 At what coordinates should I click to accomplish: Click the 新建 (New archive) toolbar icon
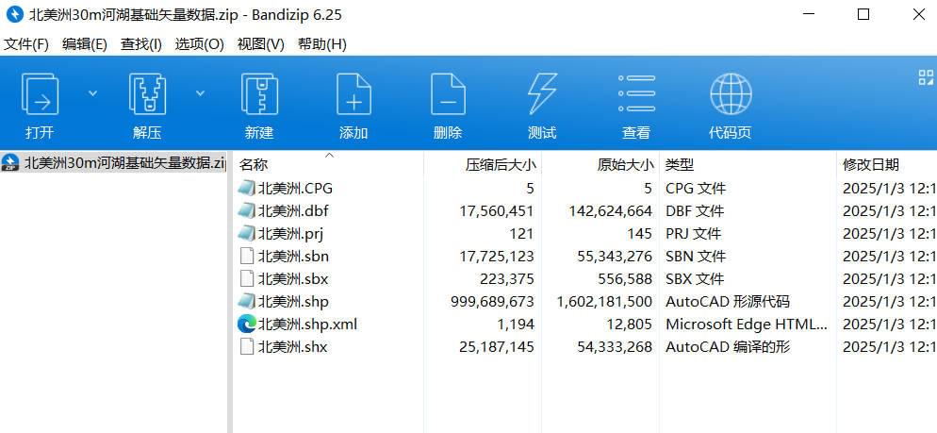tap(259, 94)
